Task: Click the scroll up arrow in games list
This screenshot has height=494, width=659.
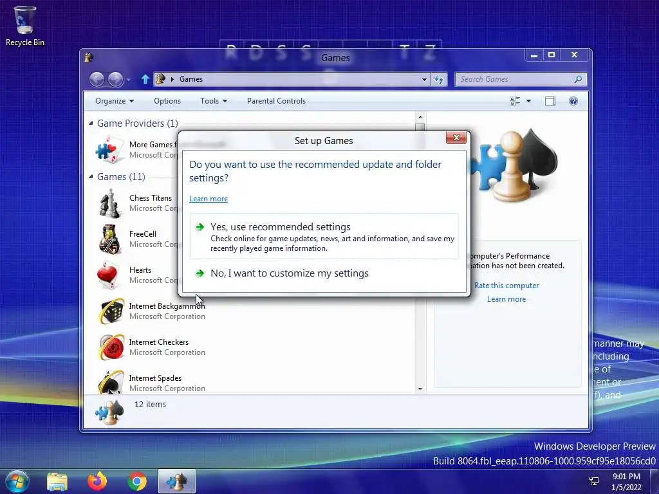Action: (420, 117)
